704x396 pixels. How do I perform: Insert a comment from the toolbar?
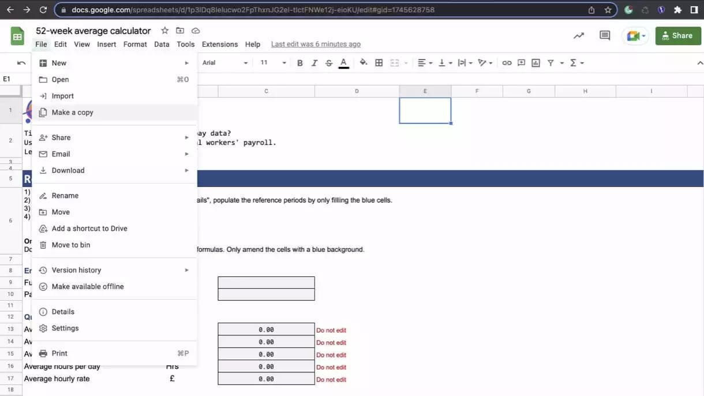tap(521, 62)
